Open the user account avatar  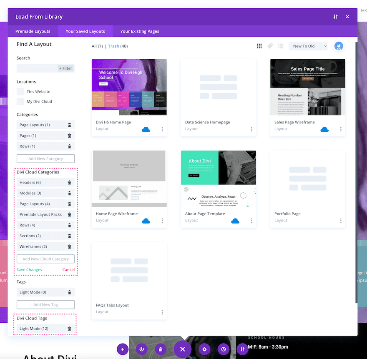pos(339,46)
